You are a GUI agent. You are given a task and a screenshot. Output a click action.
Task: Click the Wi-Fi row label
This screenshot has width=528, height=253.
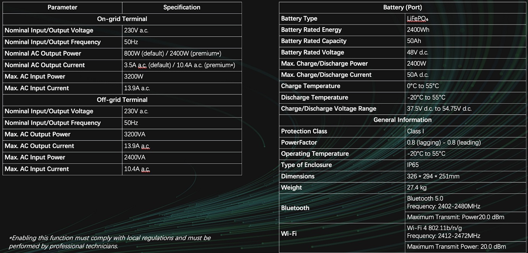pos(289,233)
